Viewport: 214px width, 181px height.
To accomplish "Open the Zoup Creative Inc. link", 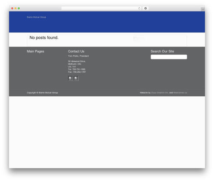I will pos(160,93).
